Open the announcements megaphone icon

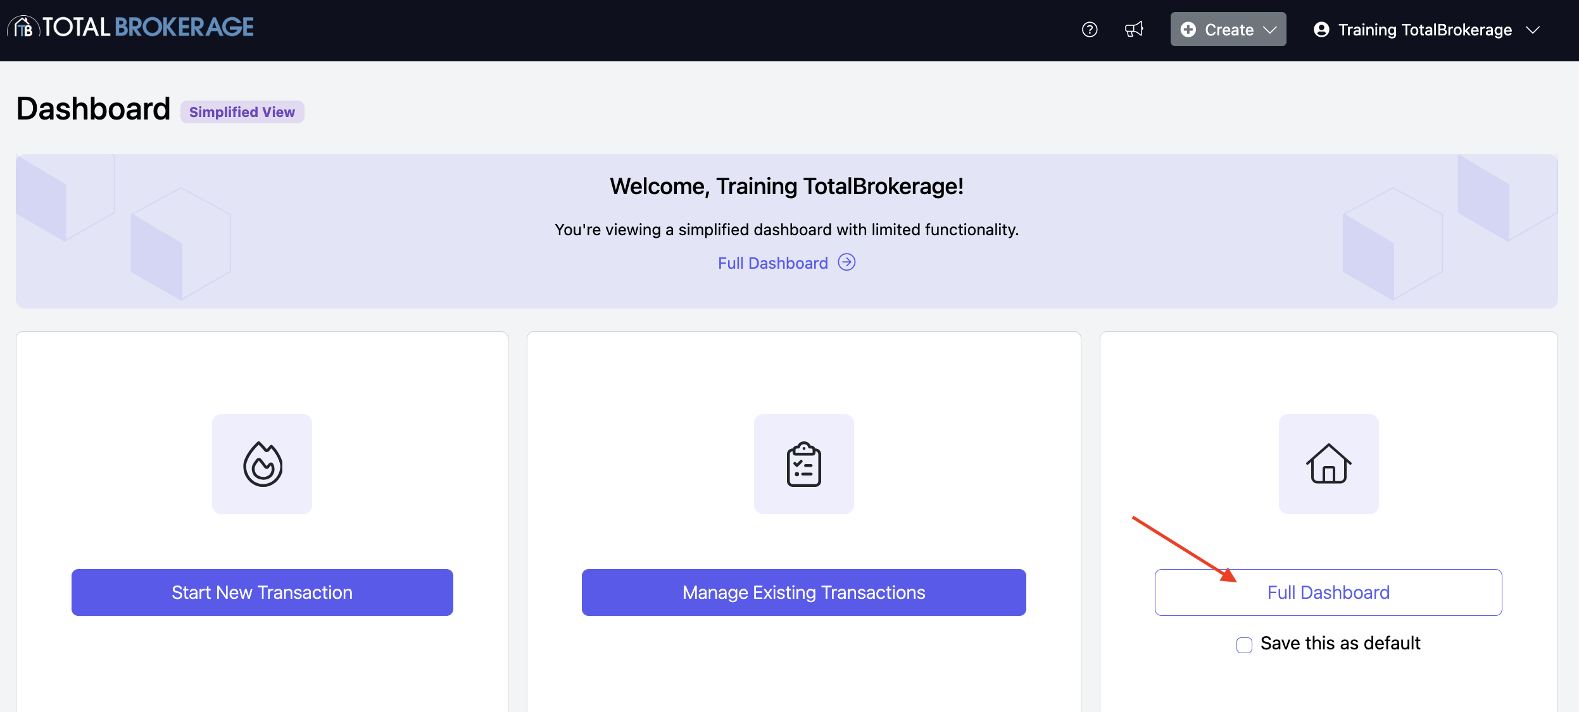click(1134, 30)
